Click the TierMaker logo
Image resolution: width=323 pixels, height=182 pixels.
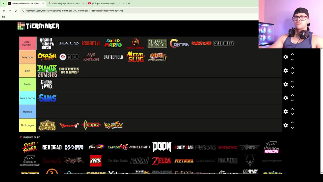tap(38, 26)
